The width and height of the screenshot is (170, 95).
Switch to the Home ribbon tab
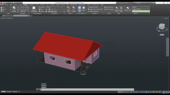pyautogui.click(x=6, y=5)
